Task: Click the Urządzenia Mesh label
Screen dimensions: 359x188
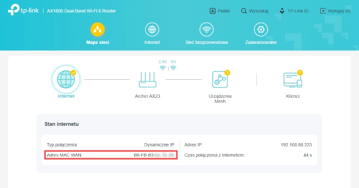Action: pyautogui.click(x=220, y=99)
